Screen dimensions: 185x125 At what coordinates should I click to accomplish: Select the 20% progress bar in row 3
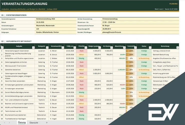coord(131,58)
